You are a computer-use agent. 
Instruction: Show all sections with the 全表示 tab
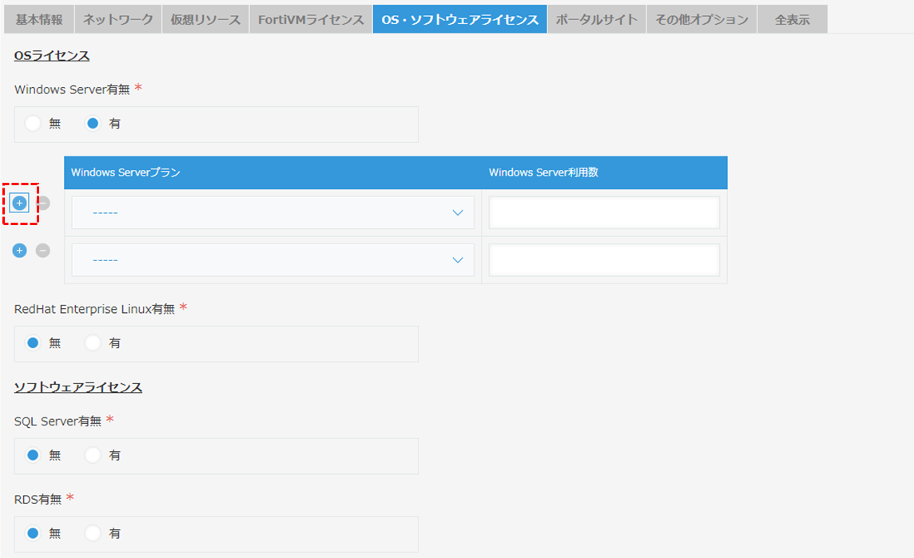click(793, 19)
